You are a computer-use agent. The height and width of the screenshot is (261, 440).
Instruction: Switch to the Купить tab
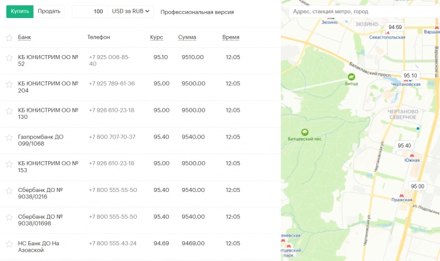(x=20, y=12)
